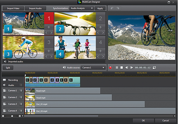
Task: Click the undock preview window icon
Action: 154,68
